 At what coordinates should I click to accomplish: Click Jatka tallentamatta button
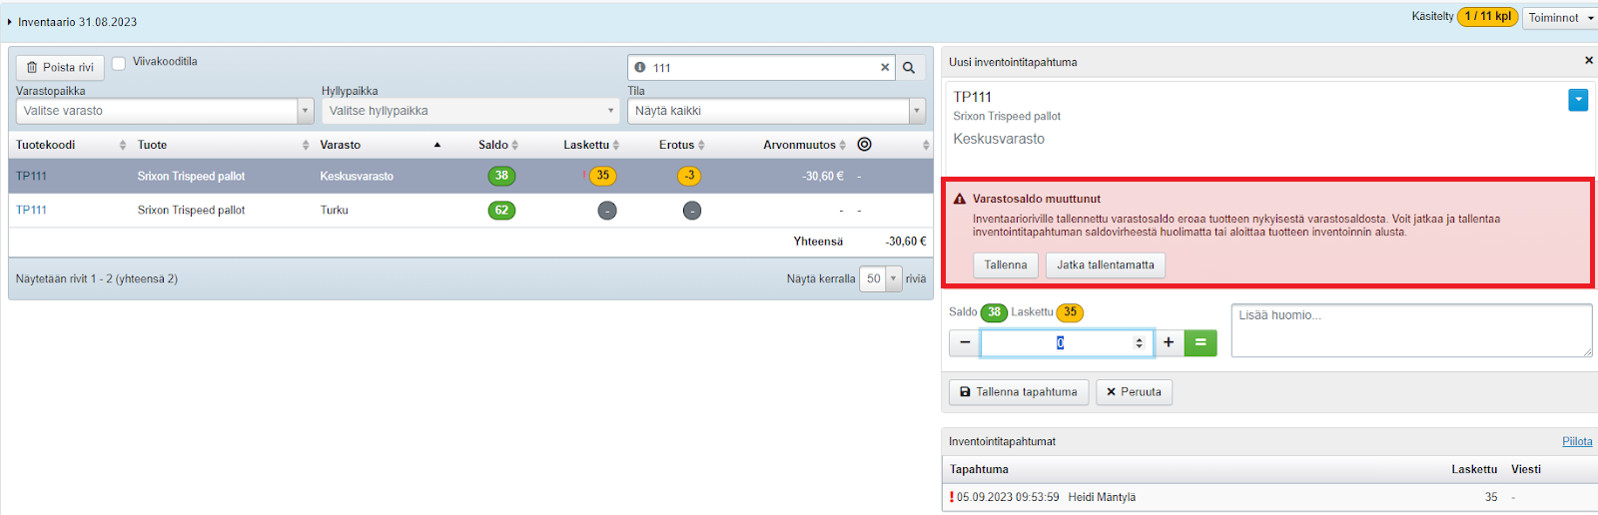coord(1105,265)
